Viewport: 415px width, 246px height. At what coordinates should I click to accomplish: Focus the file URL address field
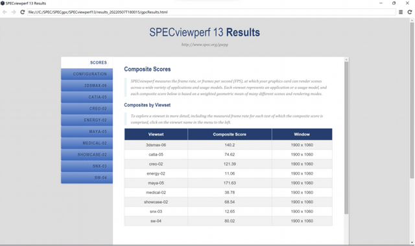[x=211, y=12]
